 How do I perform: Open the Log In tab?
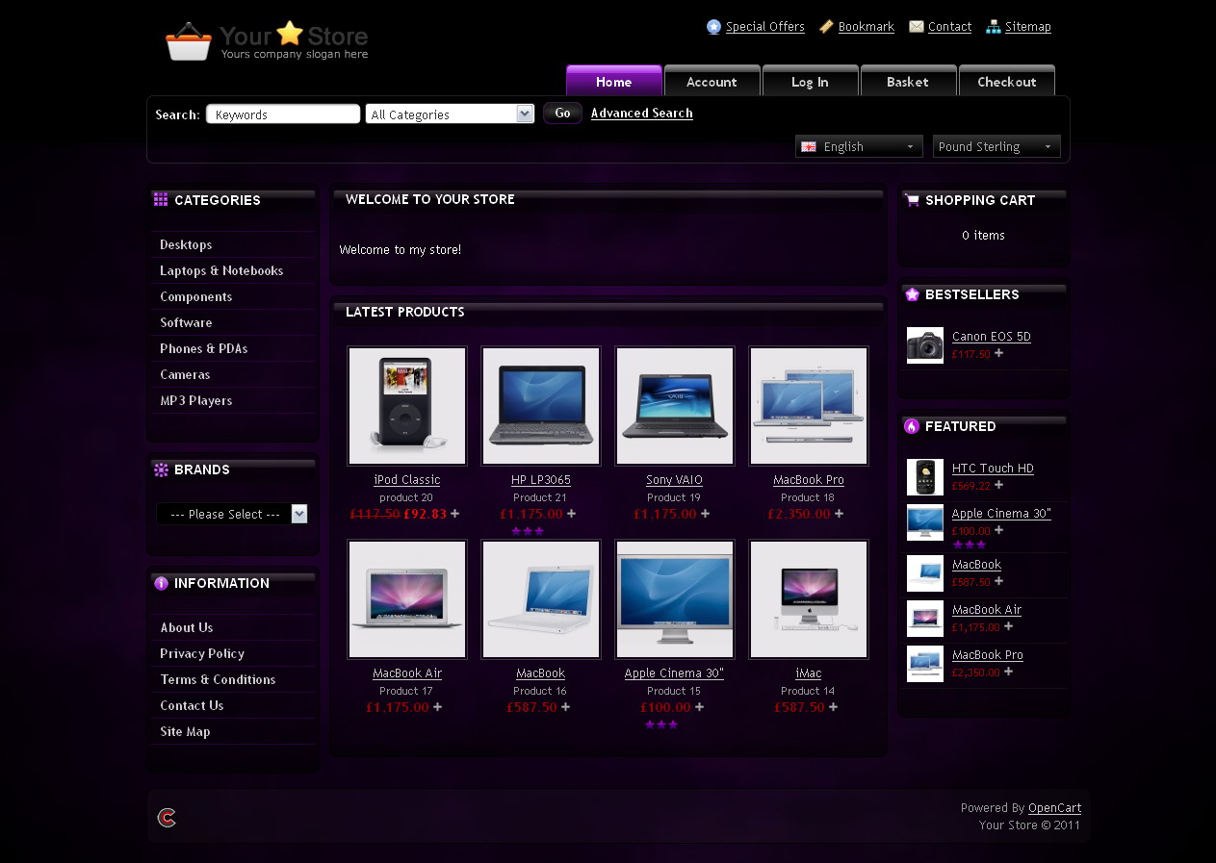click(x=810, y=81)
